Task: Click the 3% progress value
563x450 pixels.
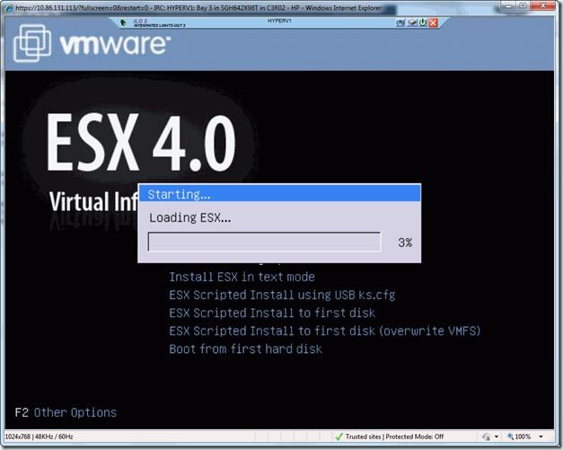Action: (405, 243)
